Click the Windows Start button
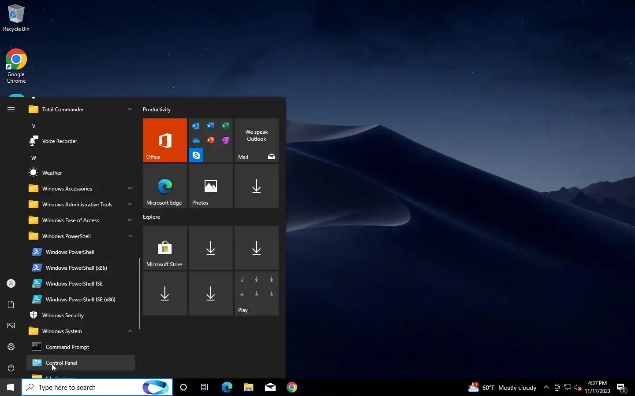The image size is (635, 396). point(11,387)
